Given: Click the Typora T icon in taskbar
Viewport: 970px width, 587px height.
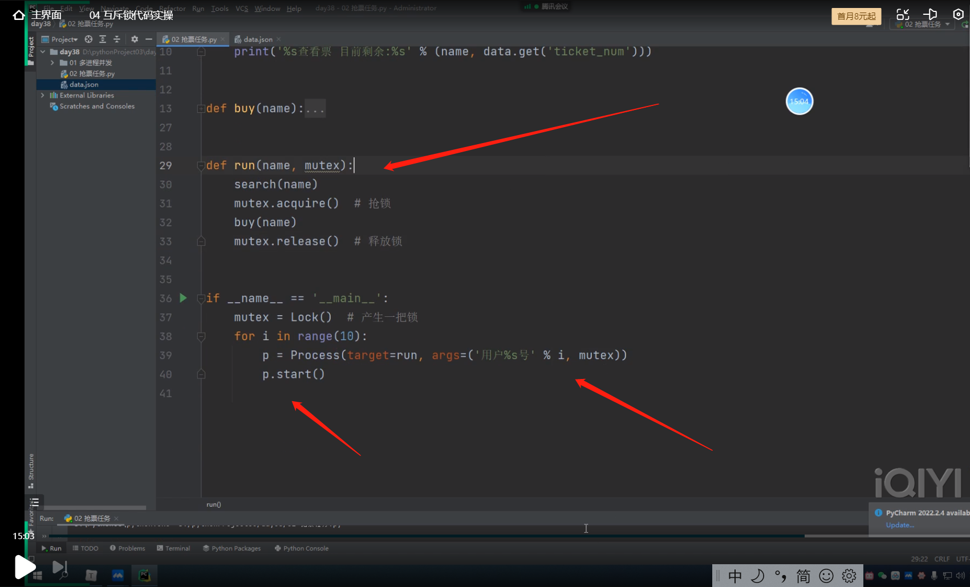Looking at the screenshot, I should tap(91, 576).
